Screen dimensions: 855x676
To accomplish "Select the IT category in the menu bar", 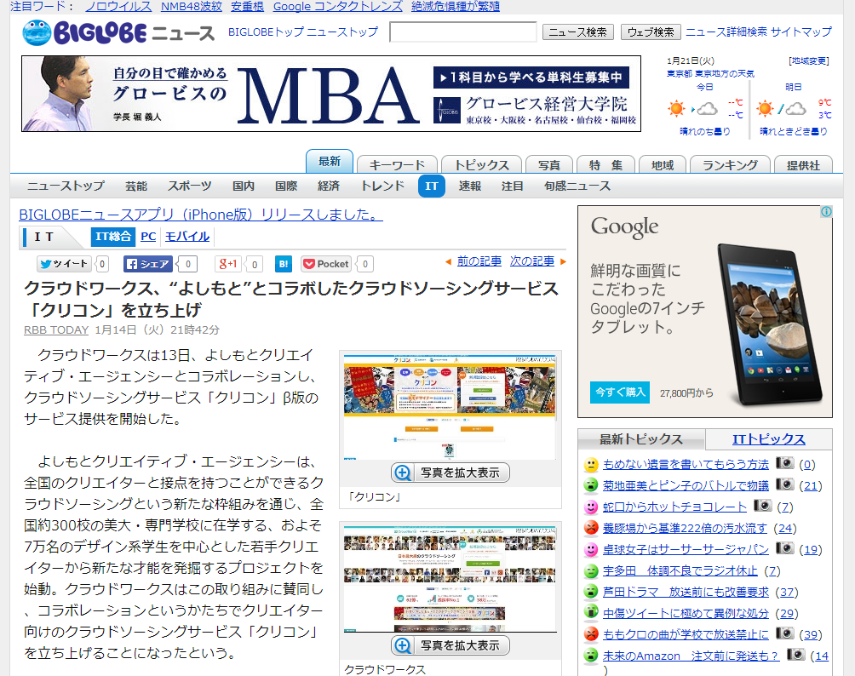I will point(431,186).
